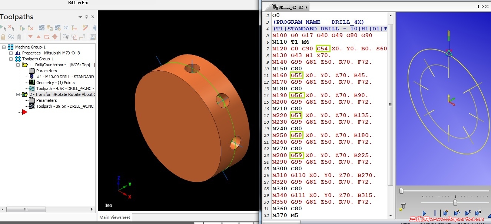
Task: Toggle tool display icon in backplot panel
Action: pos(402,206)
